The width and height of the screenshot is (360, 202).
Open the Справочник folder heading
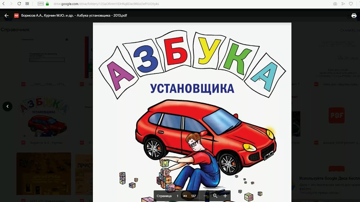(x=15, y=29)
